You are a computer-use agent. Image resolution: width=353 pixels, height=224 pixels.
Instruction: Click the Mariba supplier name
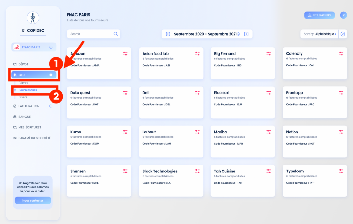(x=220, y=132)
